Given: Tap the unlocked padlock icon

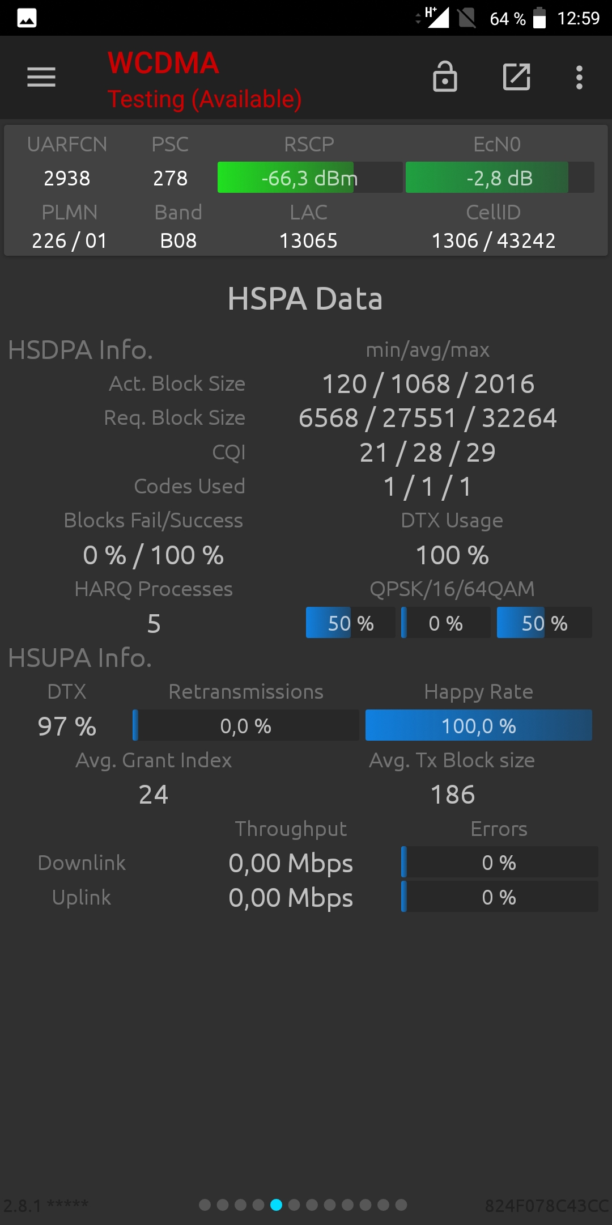Looking at the screenshot, I should [x=445, y=77].
